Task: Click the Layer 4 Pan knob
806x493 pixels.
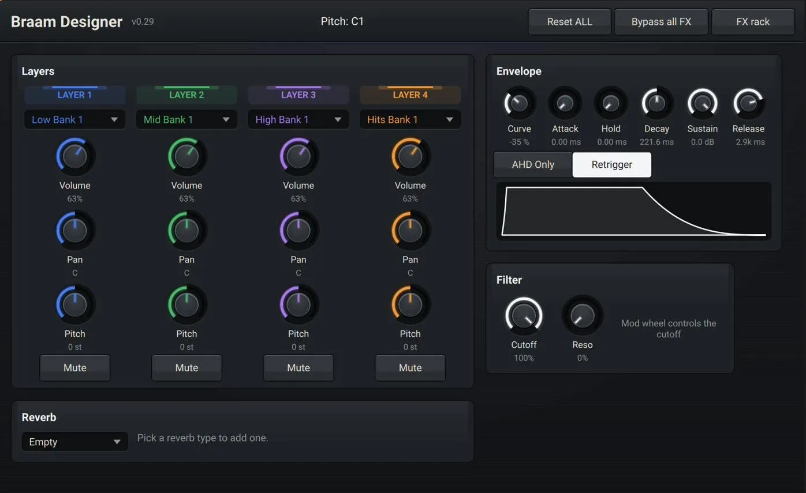Action: pos(411,231)
